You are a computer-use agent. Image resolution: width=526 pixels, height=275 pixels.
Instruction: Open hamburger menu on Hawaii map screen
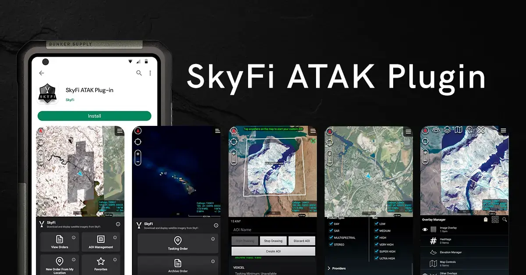[x=217, y=131]
